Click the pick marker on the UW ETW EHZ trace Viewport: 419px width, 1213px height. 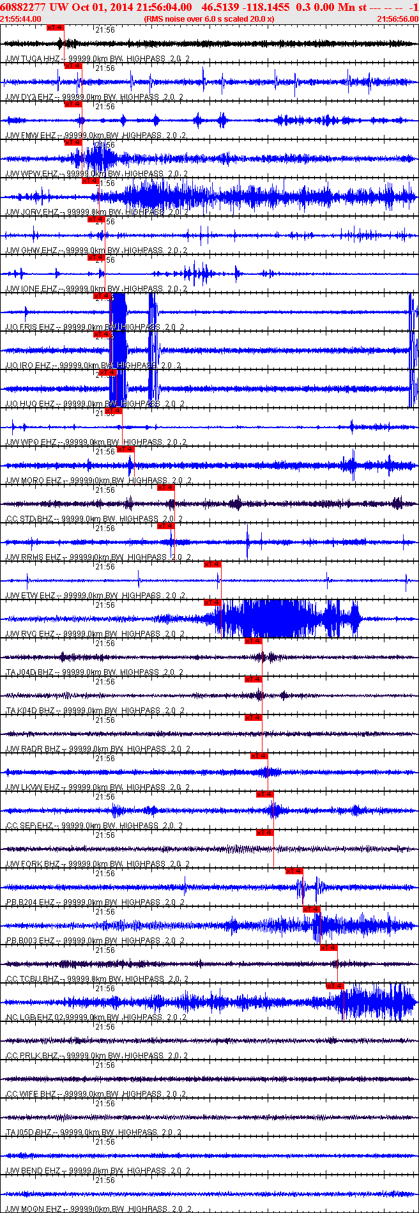(212, 564)
